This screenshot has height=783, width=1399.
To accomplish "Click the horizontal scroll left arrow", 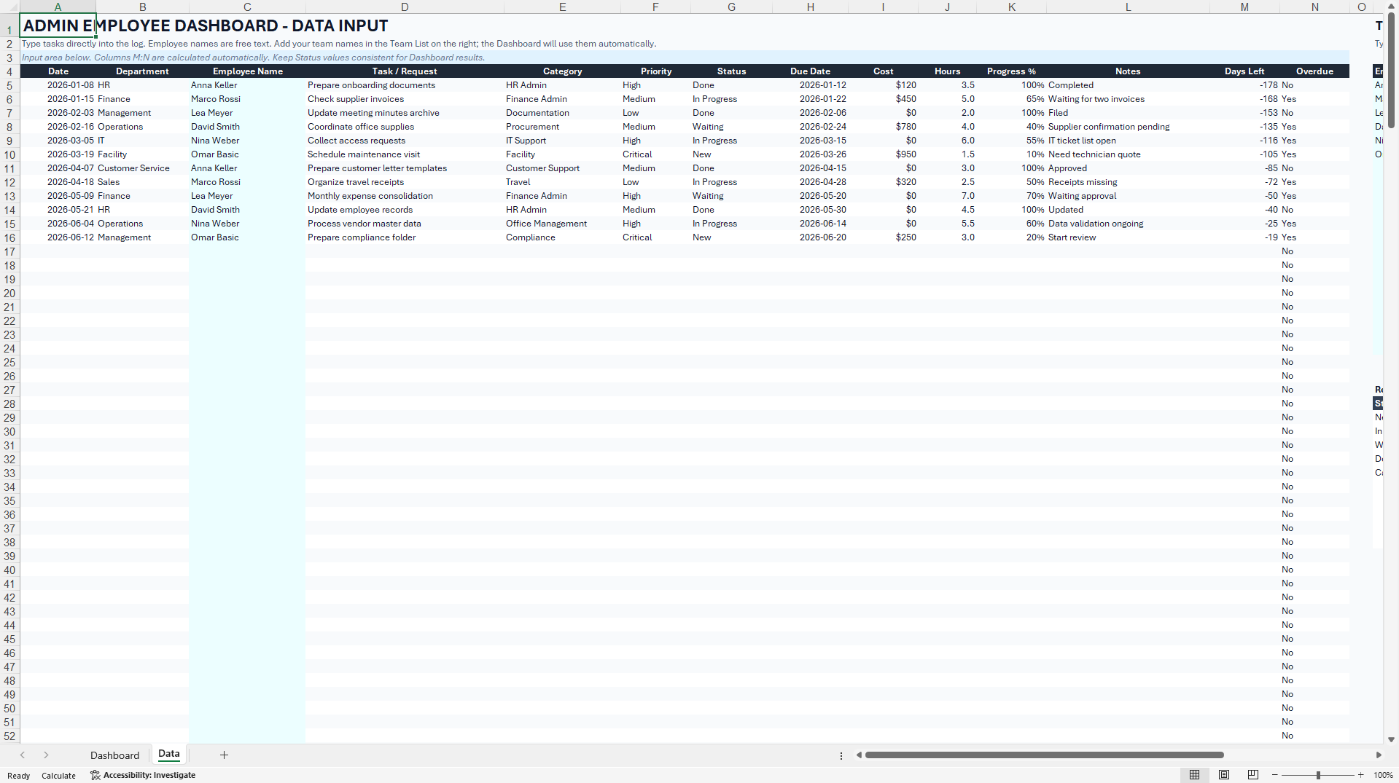I will point(859,755).
